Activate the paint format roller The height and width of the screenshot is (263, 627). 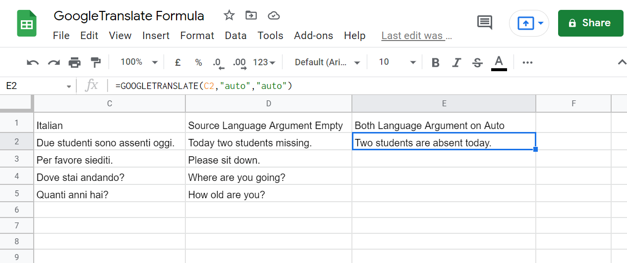click(96, 62)
